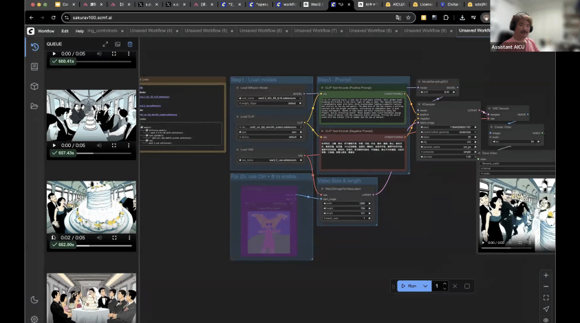Viewport: 580px width, 323px height.
Task: Toggle image preview mode in queue header
Action: (118, 44)
